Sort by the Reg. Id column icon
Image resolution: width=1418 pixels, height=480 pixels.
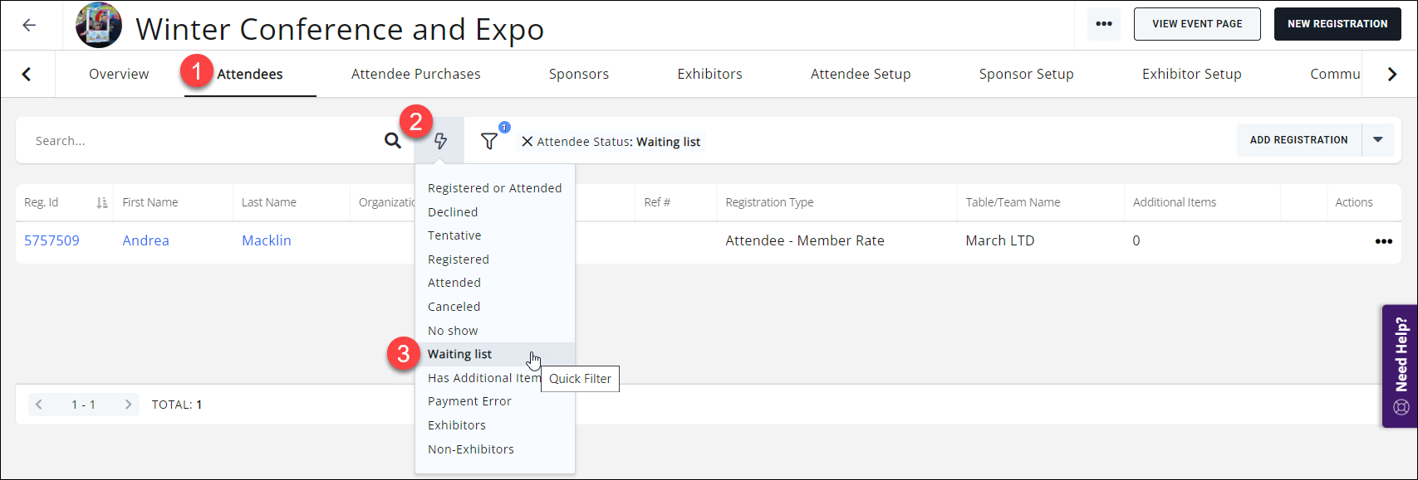pyautogui.click(x=102, y=203)
